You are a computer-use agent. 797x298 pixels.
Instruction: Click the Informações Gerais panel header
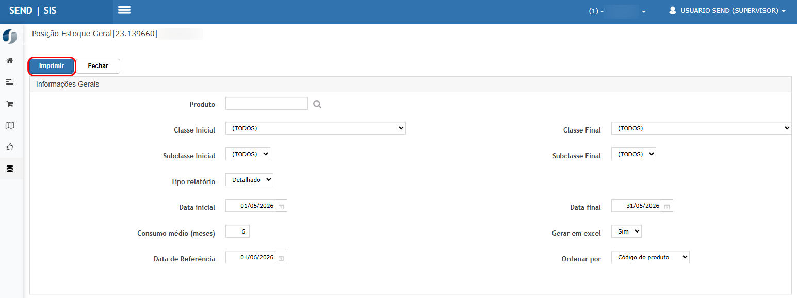(x=410, y=84)
